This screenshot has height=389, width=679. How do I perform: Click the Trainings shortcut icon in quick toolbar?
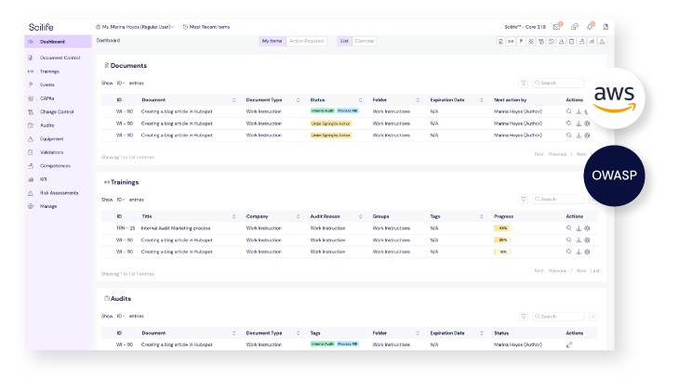pos(511,42)
